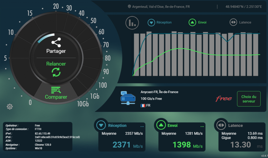Click the 100 Gb/s Free server text
Image resolution: width=268 pixels, height=158 pixels.
[151, 99]
